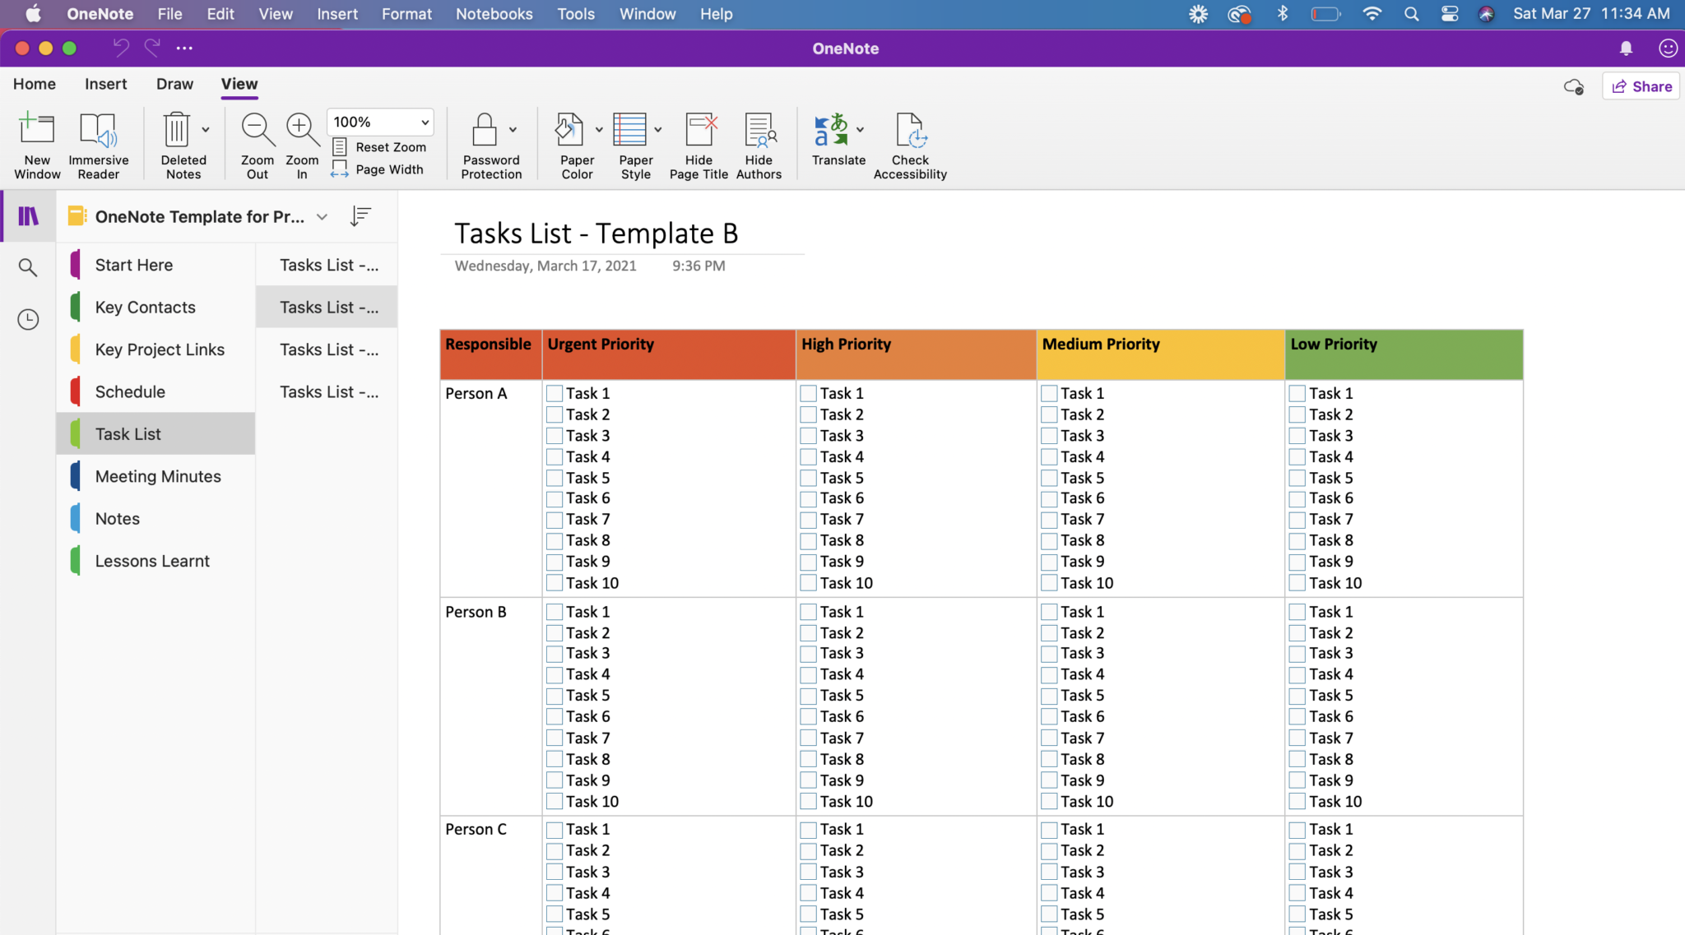Select the Task List section in sidebar
Image resolution: width=1685 pixels, height=935 pixels.
pos(128,432)
